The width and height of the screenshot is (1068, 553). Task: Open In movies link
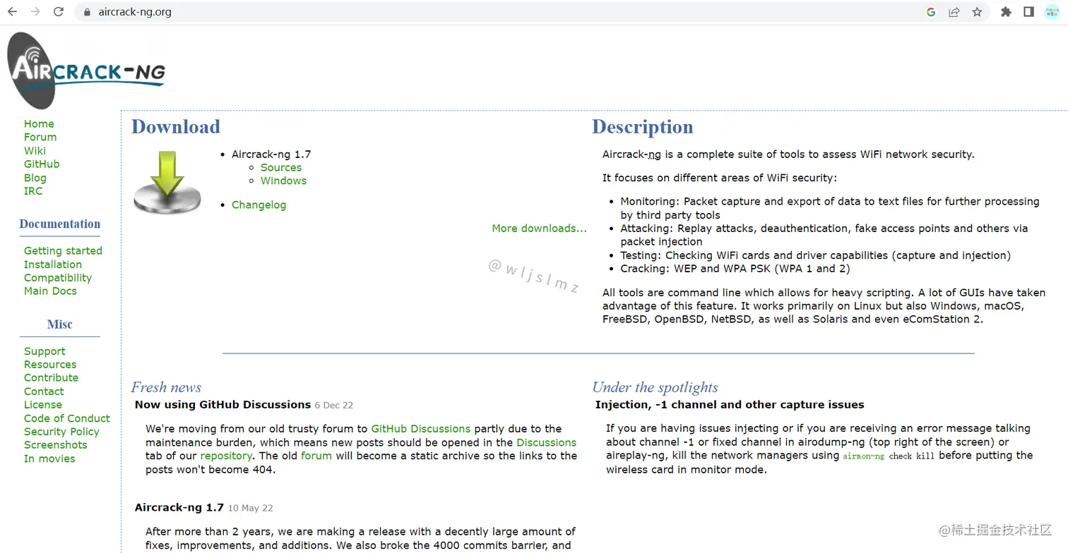(49, 458)
